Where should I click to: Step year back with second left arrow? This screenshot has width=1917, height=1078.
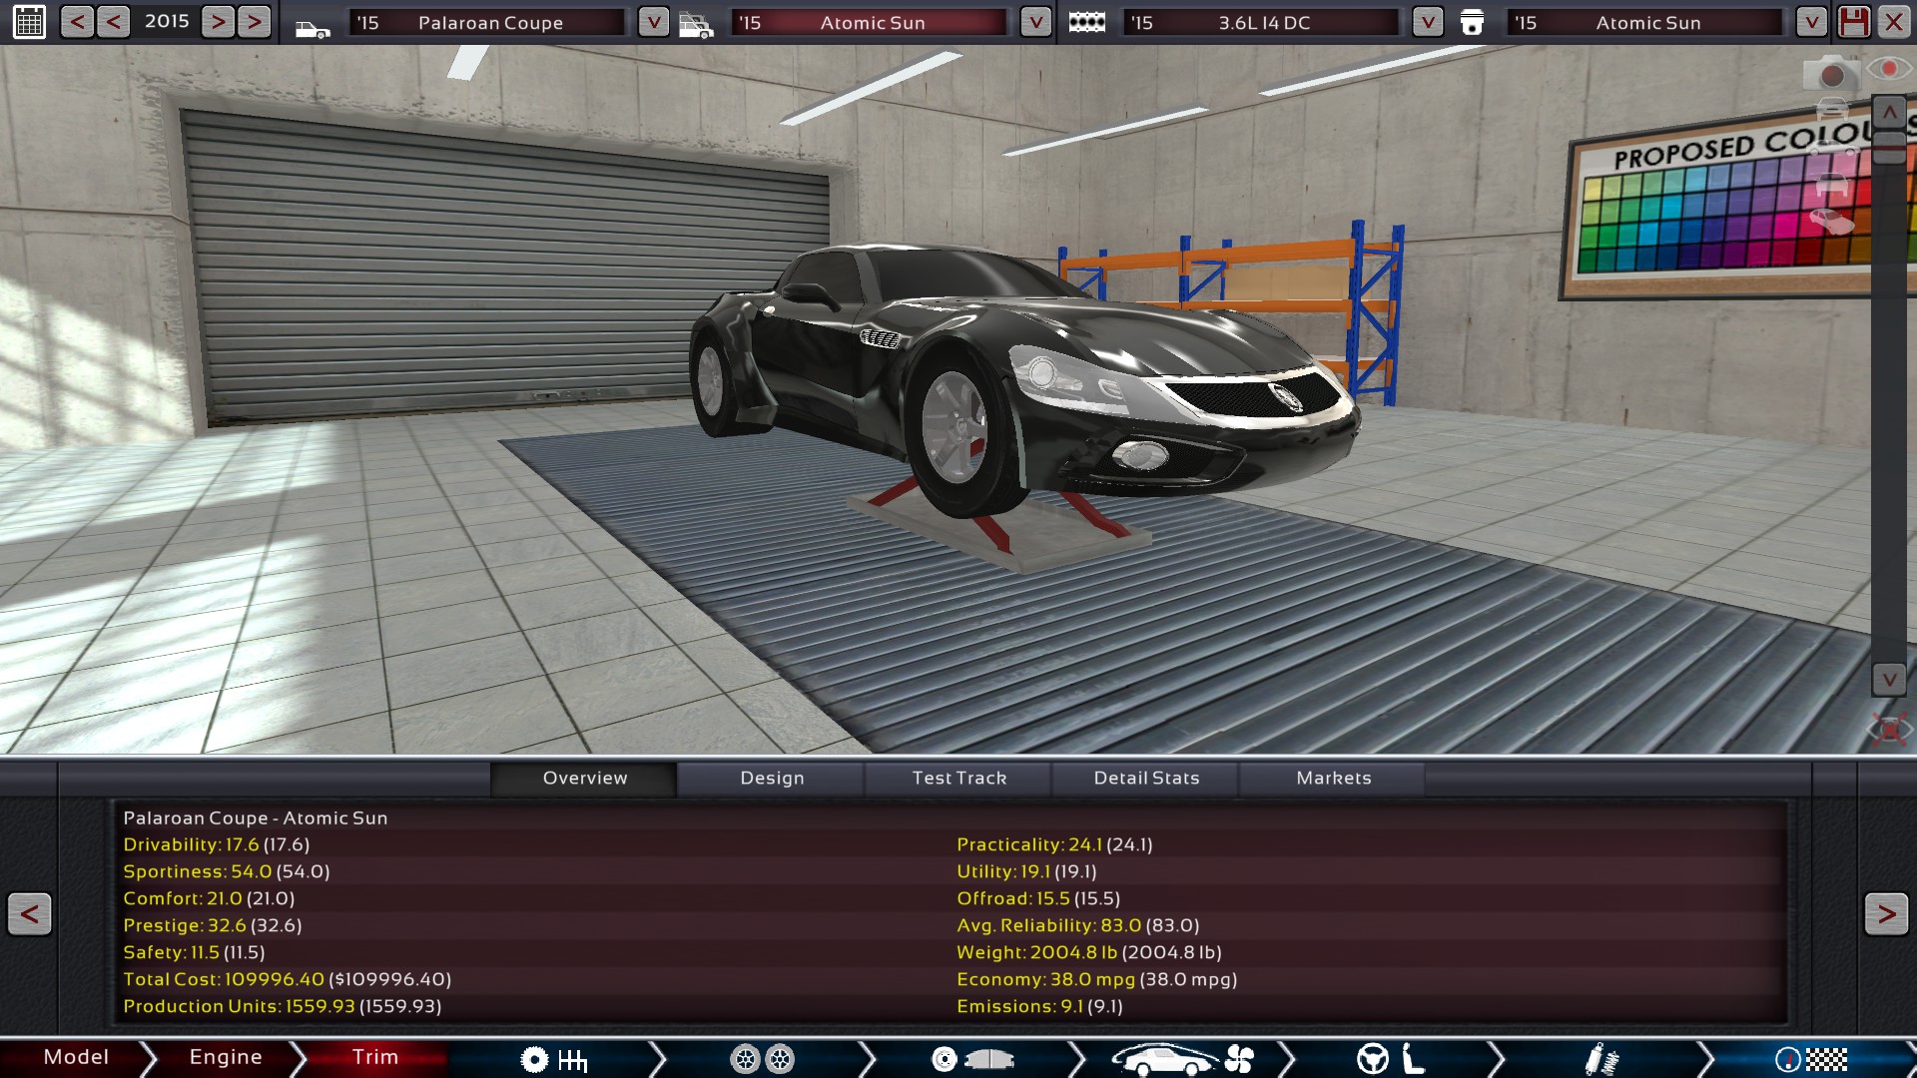pos(113,22)
